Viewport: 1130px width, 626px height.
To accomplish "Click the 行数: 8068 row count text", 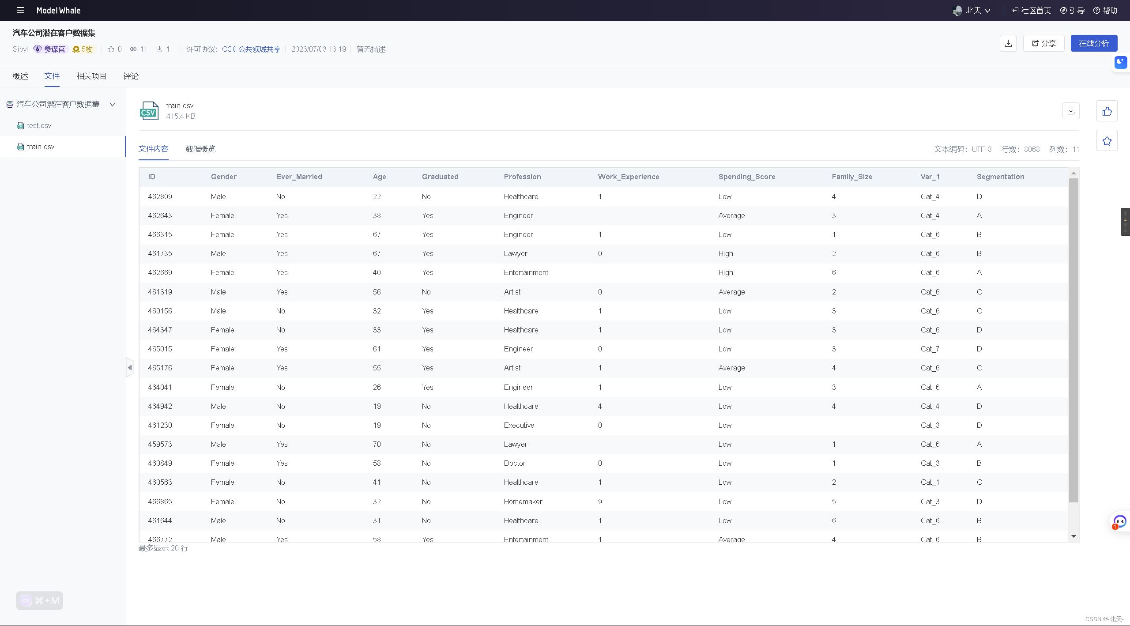I will (x=1020, y=149).
